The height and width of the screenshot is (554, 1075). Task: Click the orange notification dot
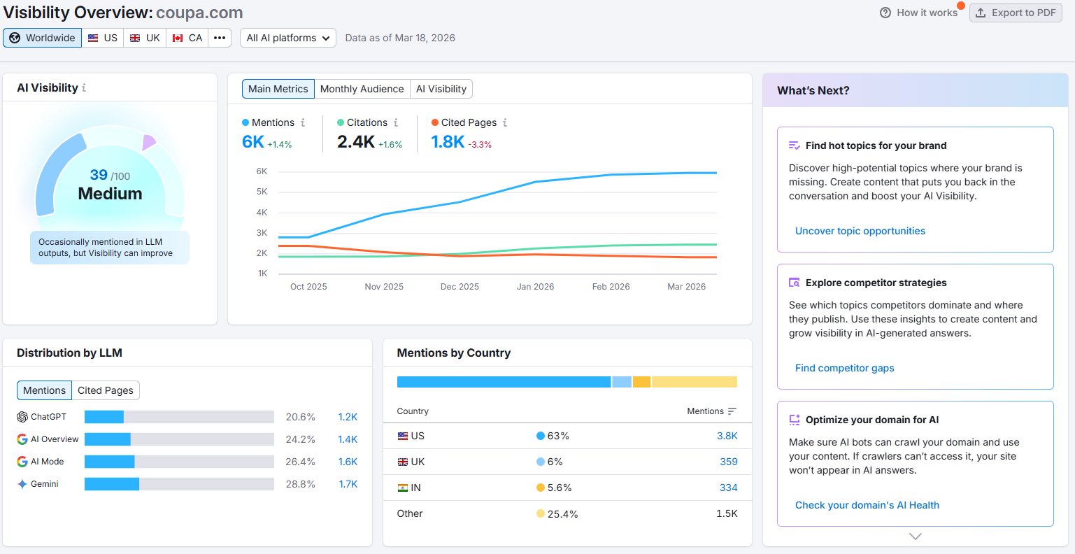[x=961, y=6]
